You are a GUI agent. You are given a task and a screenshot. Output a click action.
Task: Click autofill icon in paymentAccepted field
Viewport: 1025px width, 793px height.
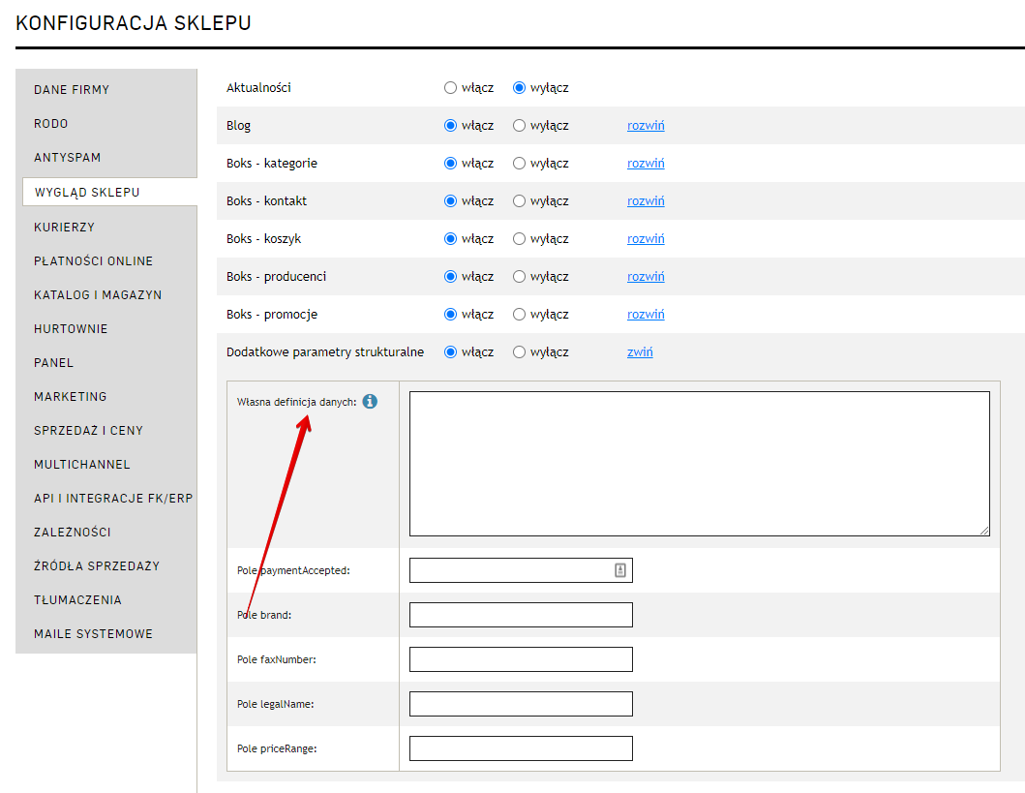[620, 570]
